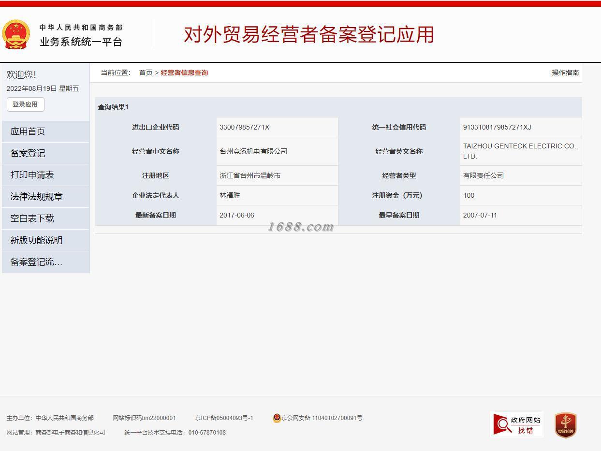Viewport: 601px width, 451px height.
Task: Click the 党政机关 red shield badge
Action: tap(565, 425)
